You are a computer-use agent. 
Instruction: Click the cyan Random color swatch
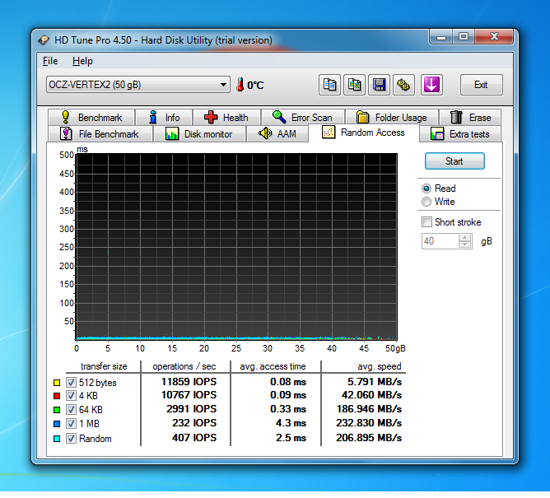point(56,439)
